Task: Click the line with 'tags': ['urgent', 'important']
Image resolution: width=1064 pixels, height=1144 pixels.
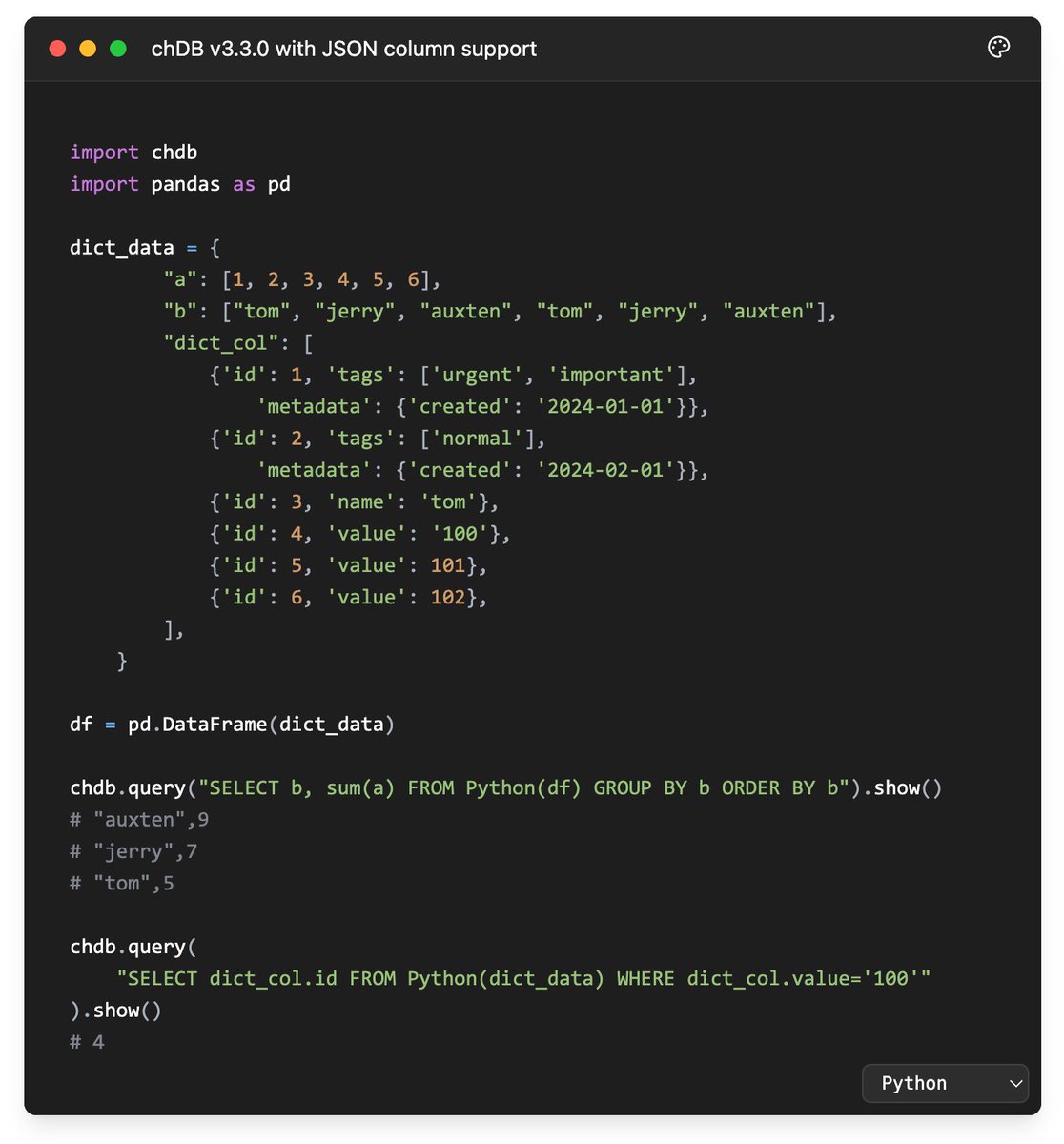Action: tap(454, 375)
